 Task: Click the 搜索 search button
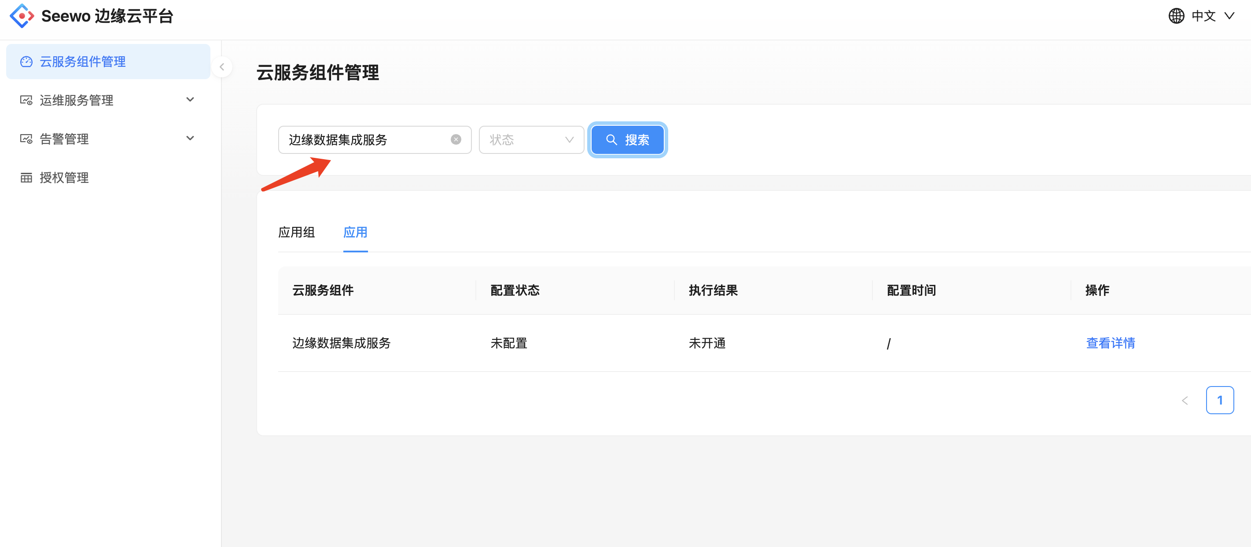tap(627, 140)
